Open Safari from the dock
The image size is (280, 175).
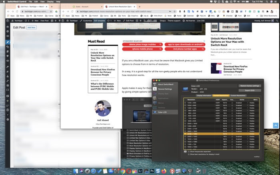click(93, 171)
